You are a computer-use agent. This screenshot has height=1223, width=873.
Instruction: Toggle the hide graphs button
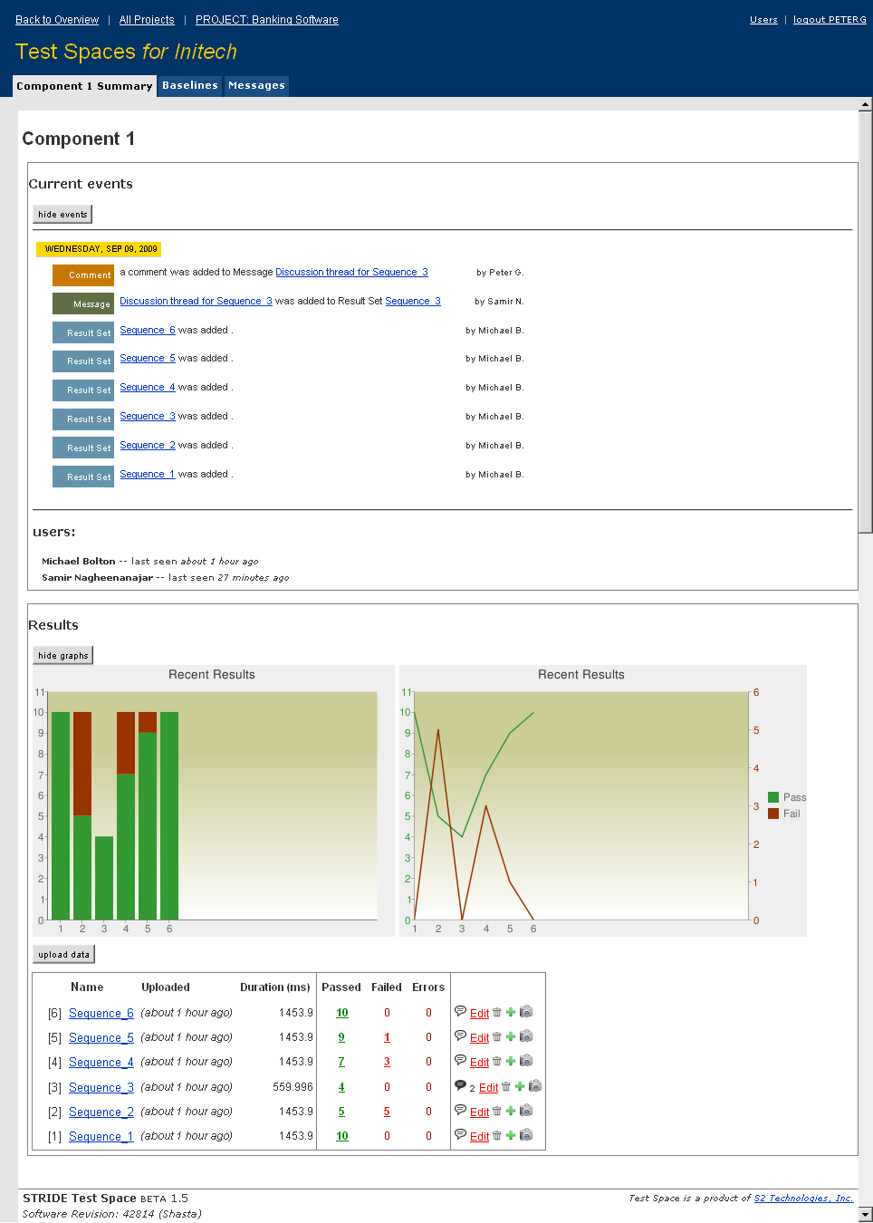pos(63,655)
